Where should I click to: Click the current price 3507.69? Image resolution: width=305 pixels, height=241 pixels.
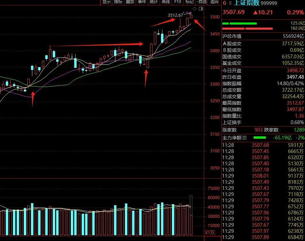[x=234, y=12]
